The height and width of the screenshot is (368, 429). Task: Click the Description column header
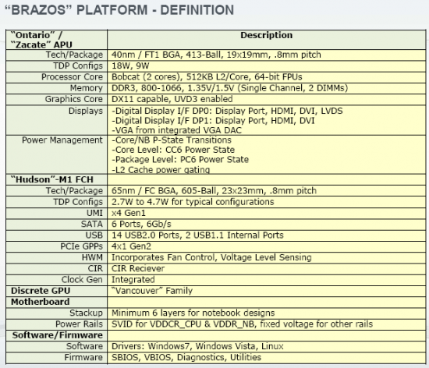[266, 35]
